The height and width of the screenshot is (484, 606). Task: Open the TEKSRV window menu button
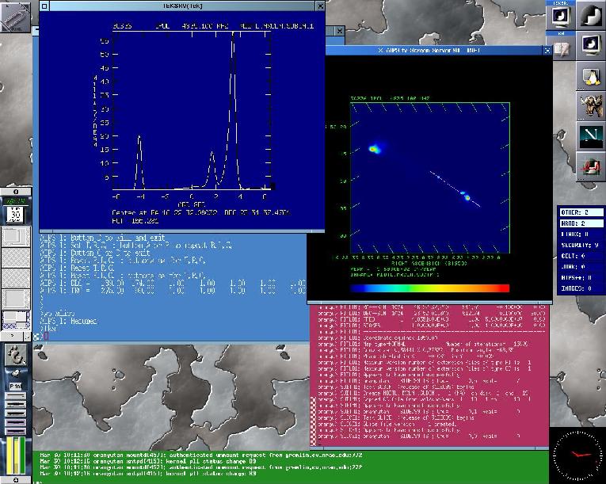tap(45, 6)
